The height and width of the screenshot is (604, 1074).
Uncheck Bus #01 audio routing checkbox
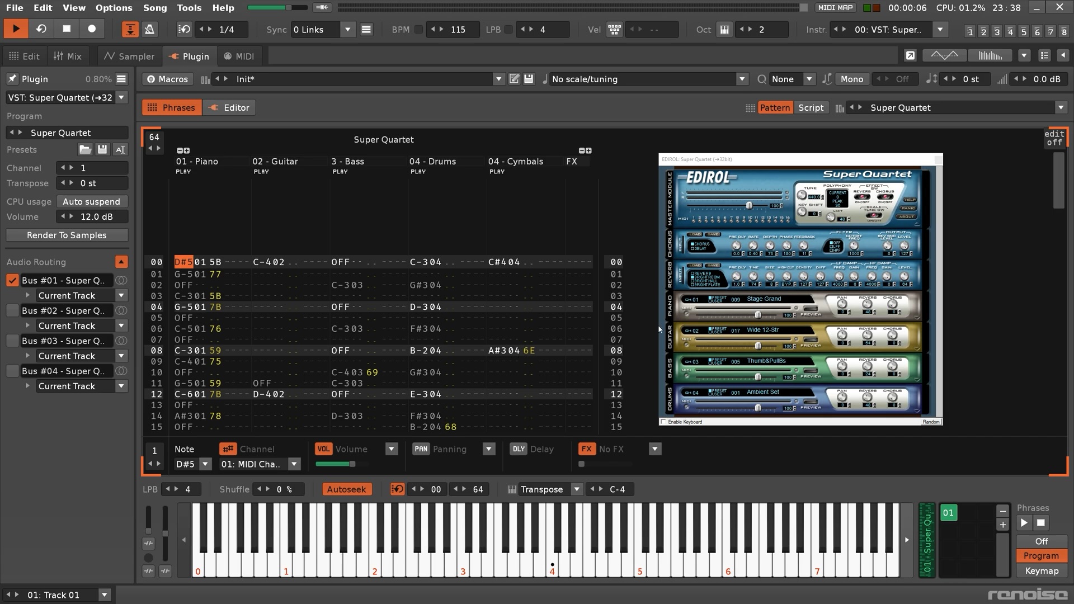coord(12,280)
